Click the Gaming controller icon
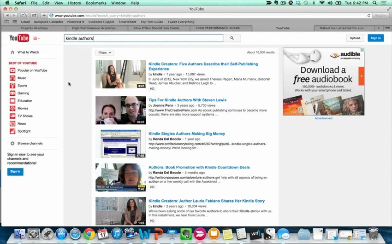This screenshot has height=244, width=392. pos(12,93)
